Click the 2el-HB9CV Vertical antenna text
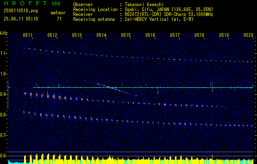The height and width of the screenshot is (164, 257). point(159,19)
